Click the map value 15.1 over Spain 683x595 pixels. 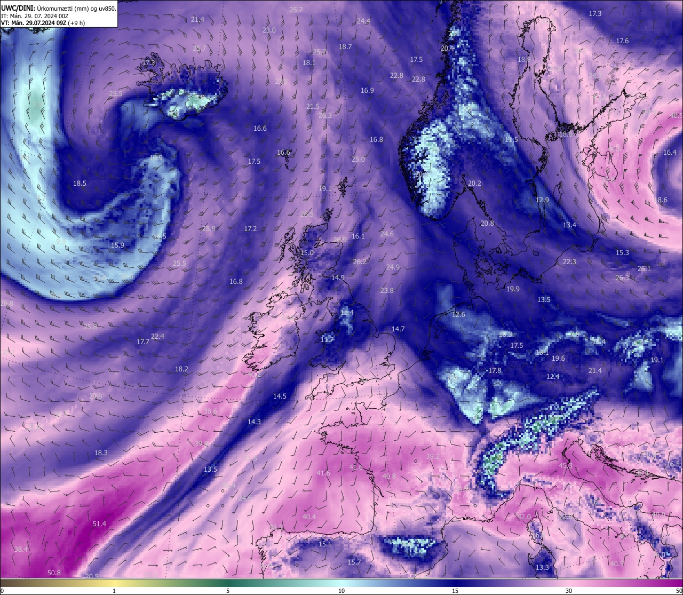pos(325,544)
